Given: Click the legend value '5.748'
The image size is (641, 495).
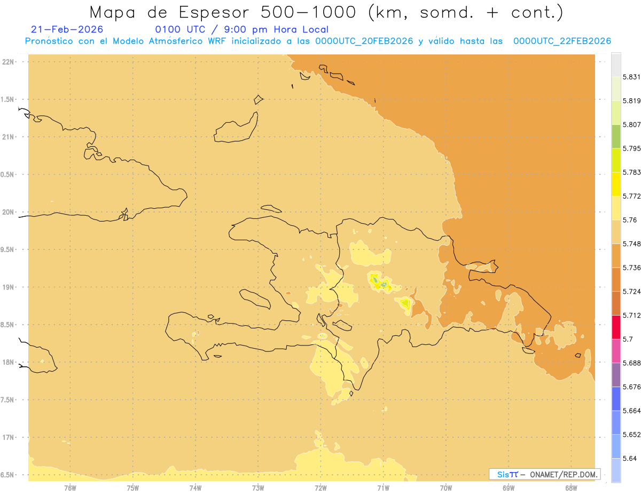Looking at the screenshot, I should pyautogui.click(x=631, y=243).
